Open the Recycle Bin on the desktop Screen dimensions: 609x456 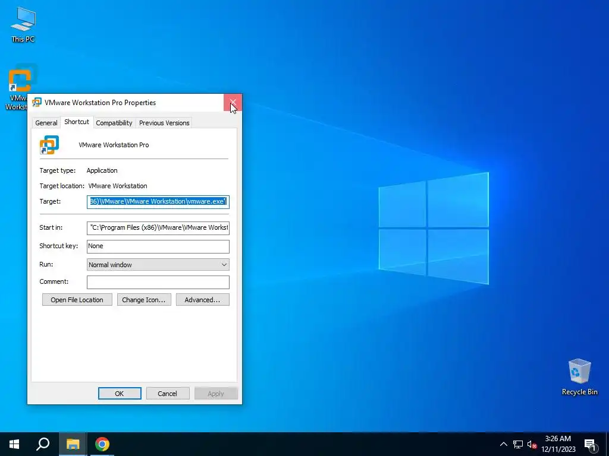click(x=579, y=377)
